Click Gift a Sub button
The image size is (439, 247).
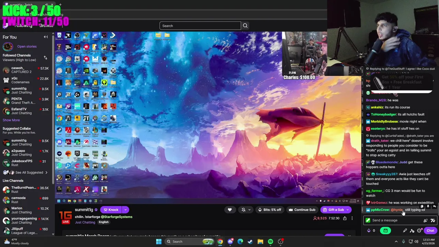(333, 210)
